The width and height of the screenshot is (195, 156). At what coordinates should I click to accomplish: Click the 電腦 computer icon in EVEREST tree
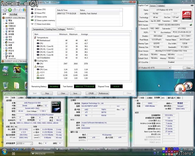point(7,20)
